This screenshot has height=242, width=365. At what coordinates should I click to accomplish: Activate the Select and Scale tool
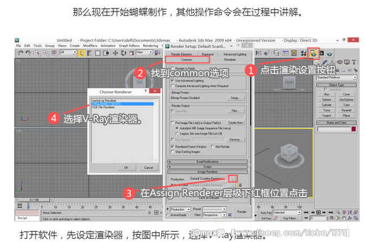tap(132, 53)
